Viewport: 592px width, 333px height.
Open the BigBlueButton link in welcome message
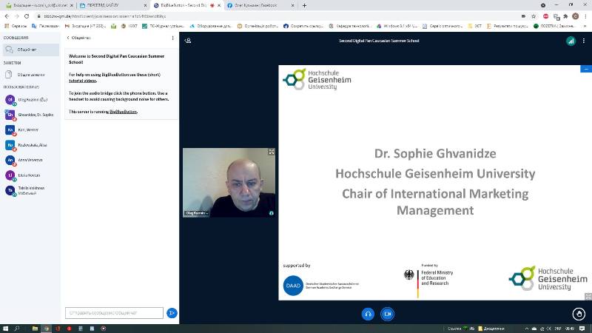point(123,112)
